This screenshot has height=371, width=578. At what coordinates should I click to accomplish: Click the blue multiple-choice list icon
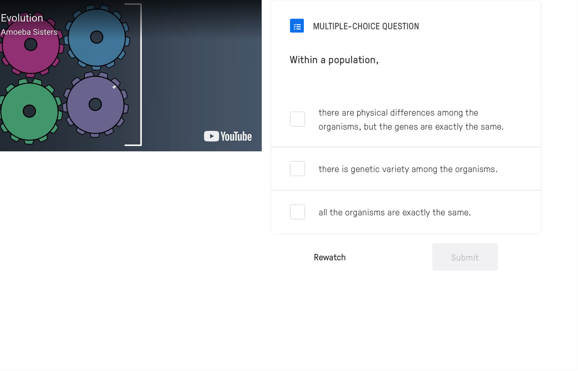coord(297,26)
